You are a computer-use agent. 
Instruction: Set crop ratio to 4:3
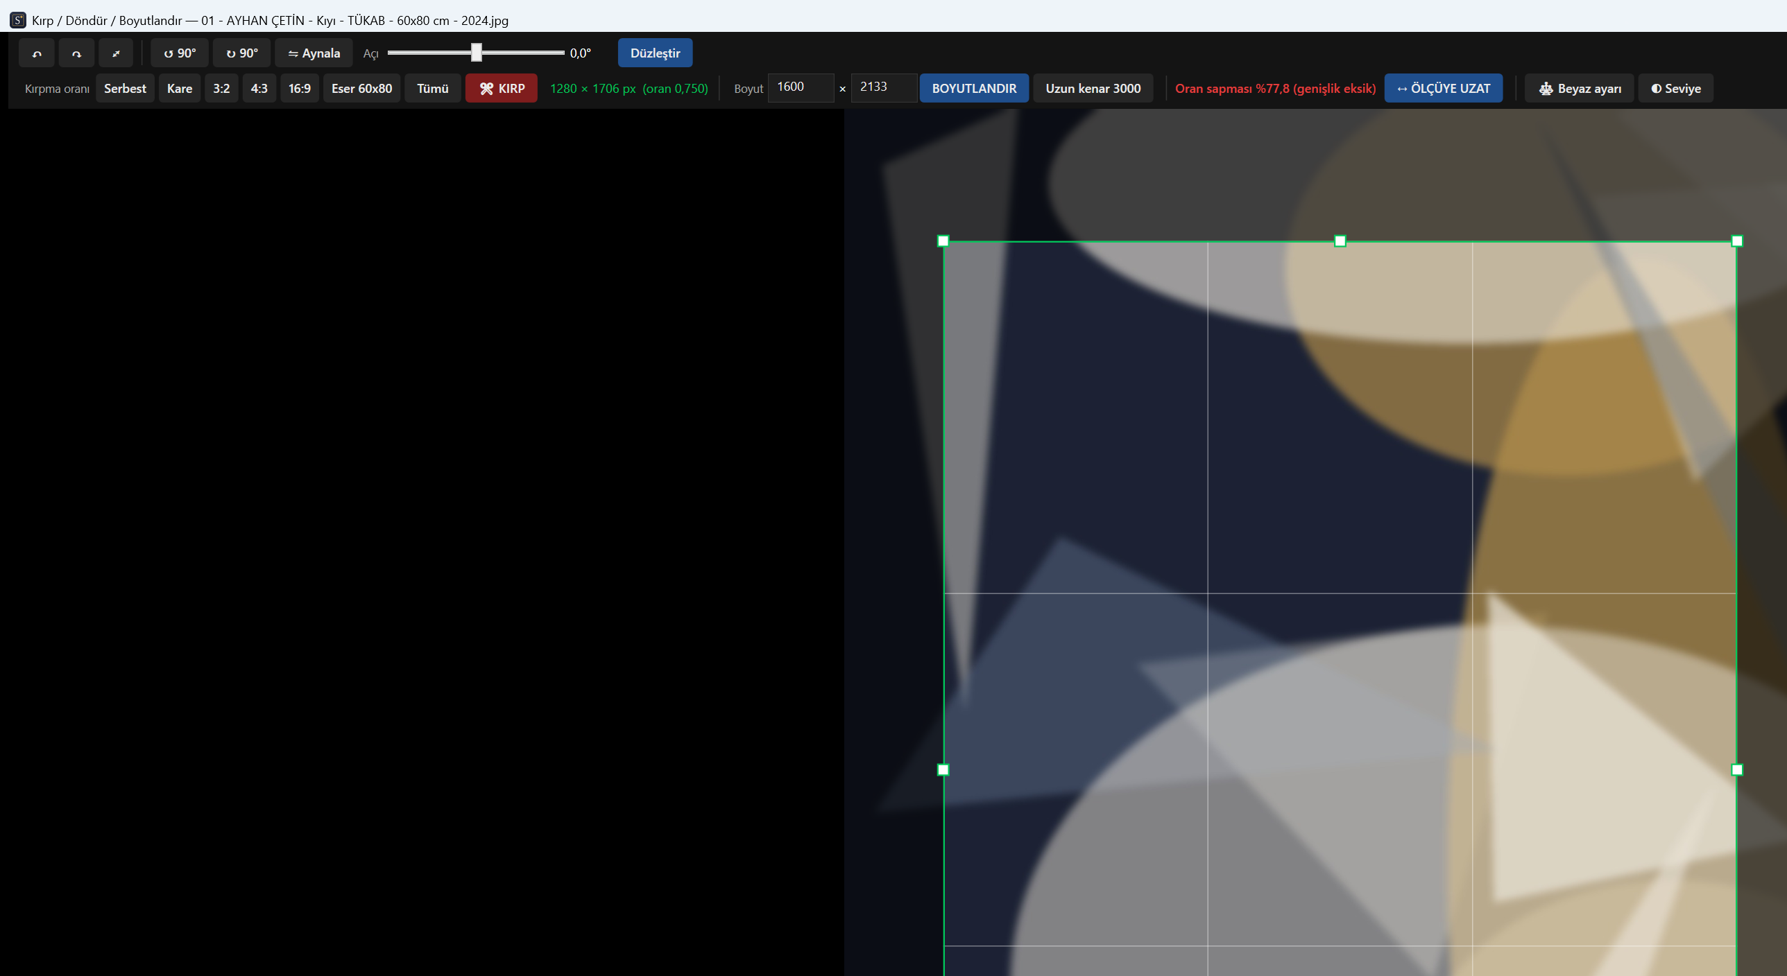pos(259,89)
